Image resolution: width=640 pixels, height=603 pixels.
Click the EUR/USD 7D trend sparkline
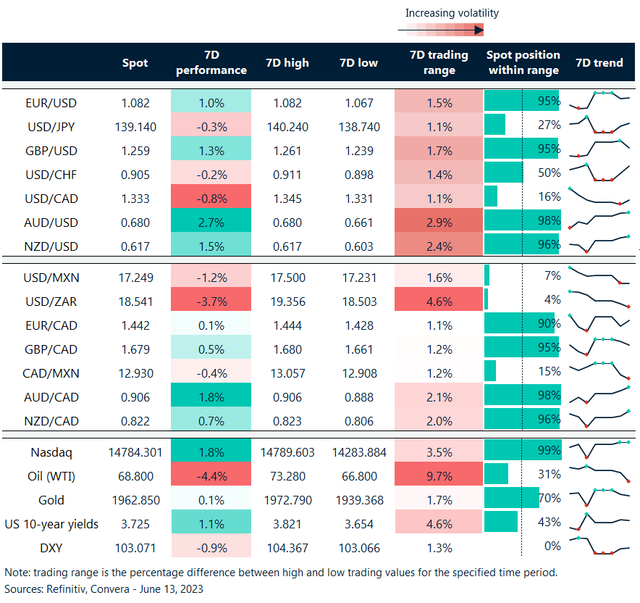tap(599, 101)
